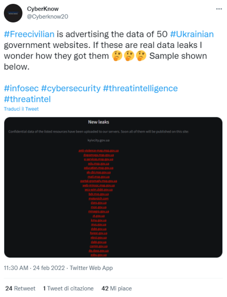Click the 24 feb 2022 date

tap(49, 268)
